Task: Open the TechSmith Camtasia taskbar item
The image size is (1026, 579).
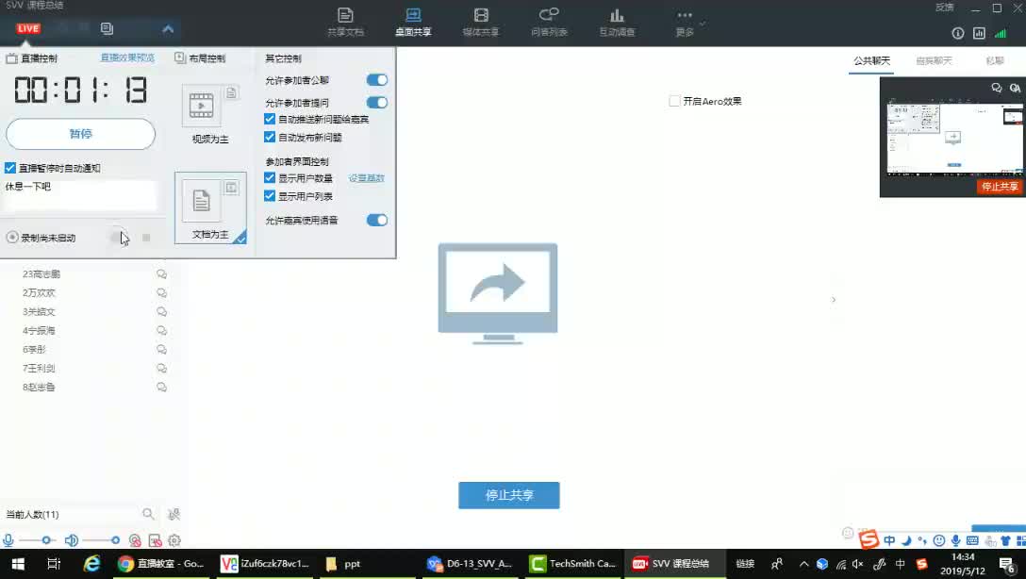Action: pos(572,564)
